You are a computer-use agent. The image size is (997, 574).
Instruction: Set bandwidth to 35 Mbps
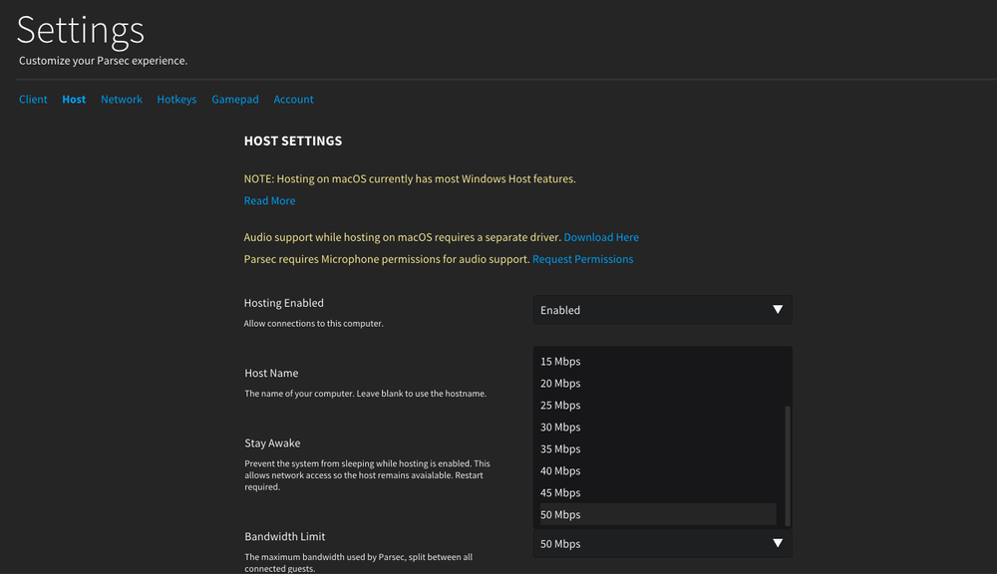tap(658, 448)
